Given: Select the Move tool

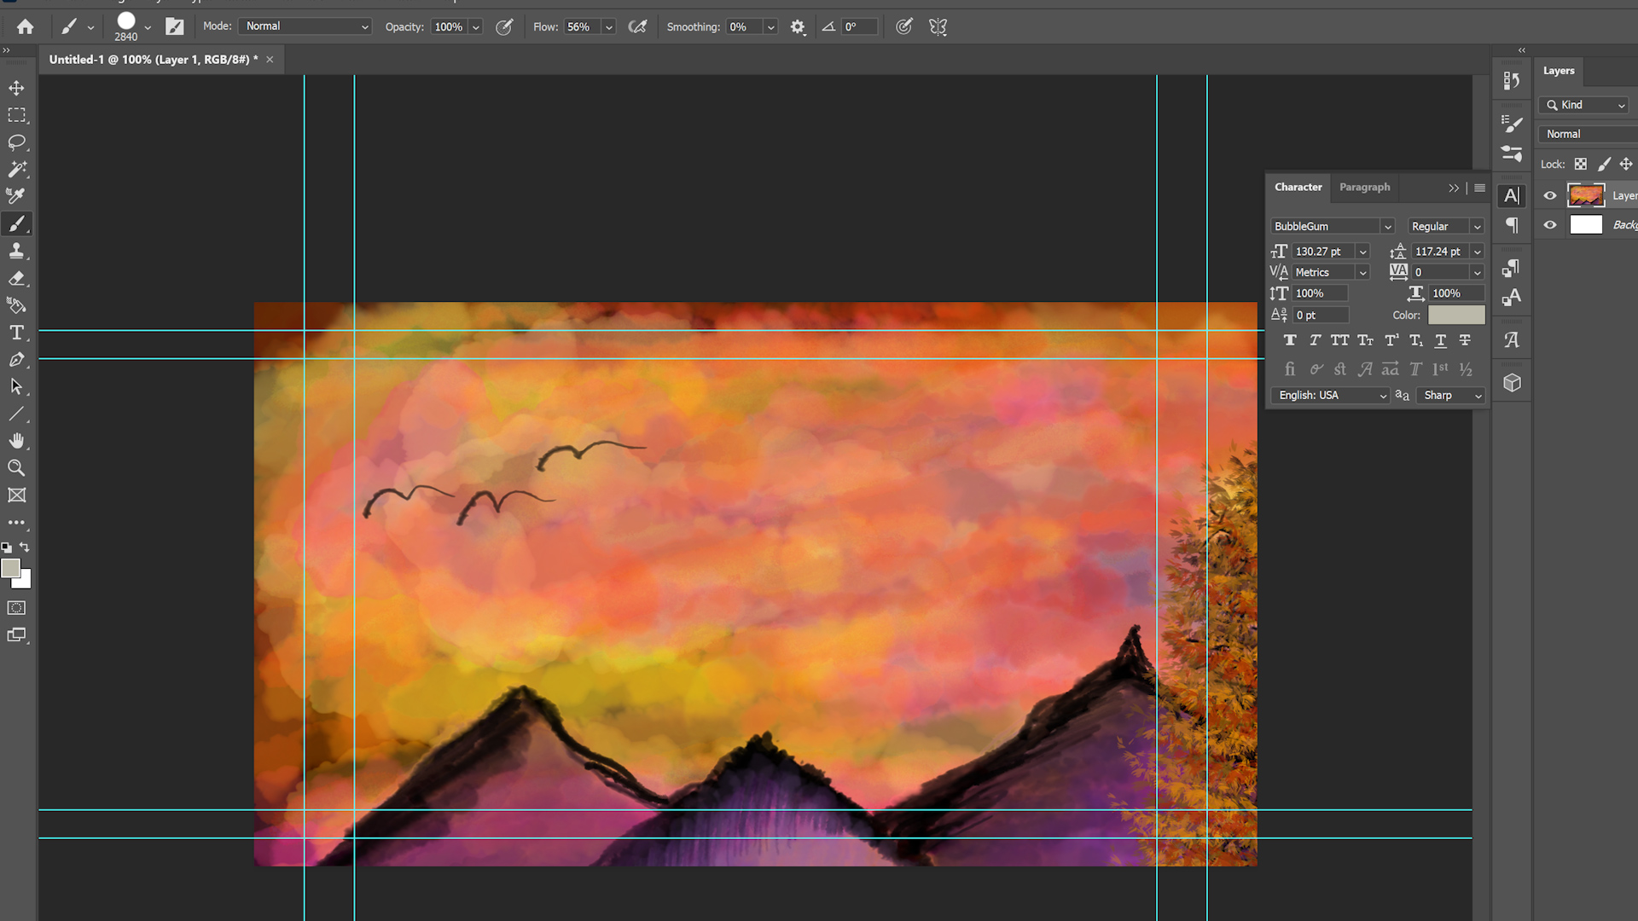Looking at the screenshot, I should point(16,88).
